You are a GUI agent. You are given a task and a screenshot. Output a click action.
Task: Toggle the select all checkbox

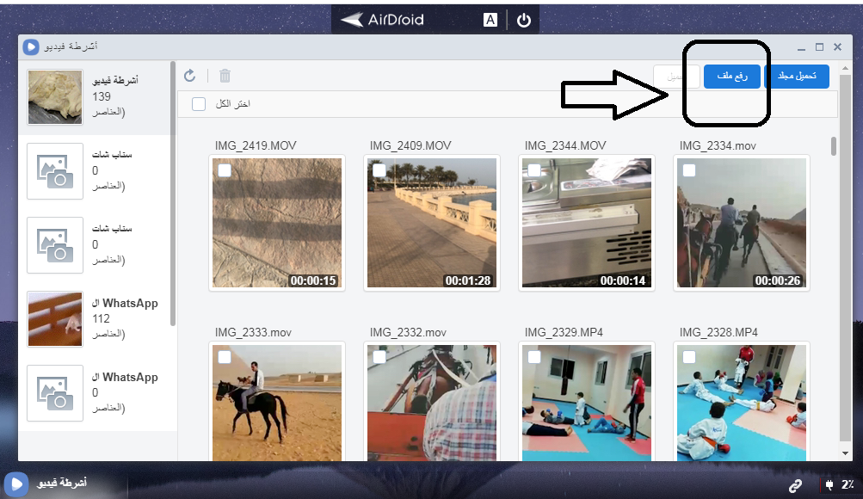point(199,104)
